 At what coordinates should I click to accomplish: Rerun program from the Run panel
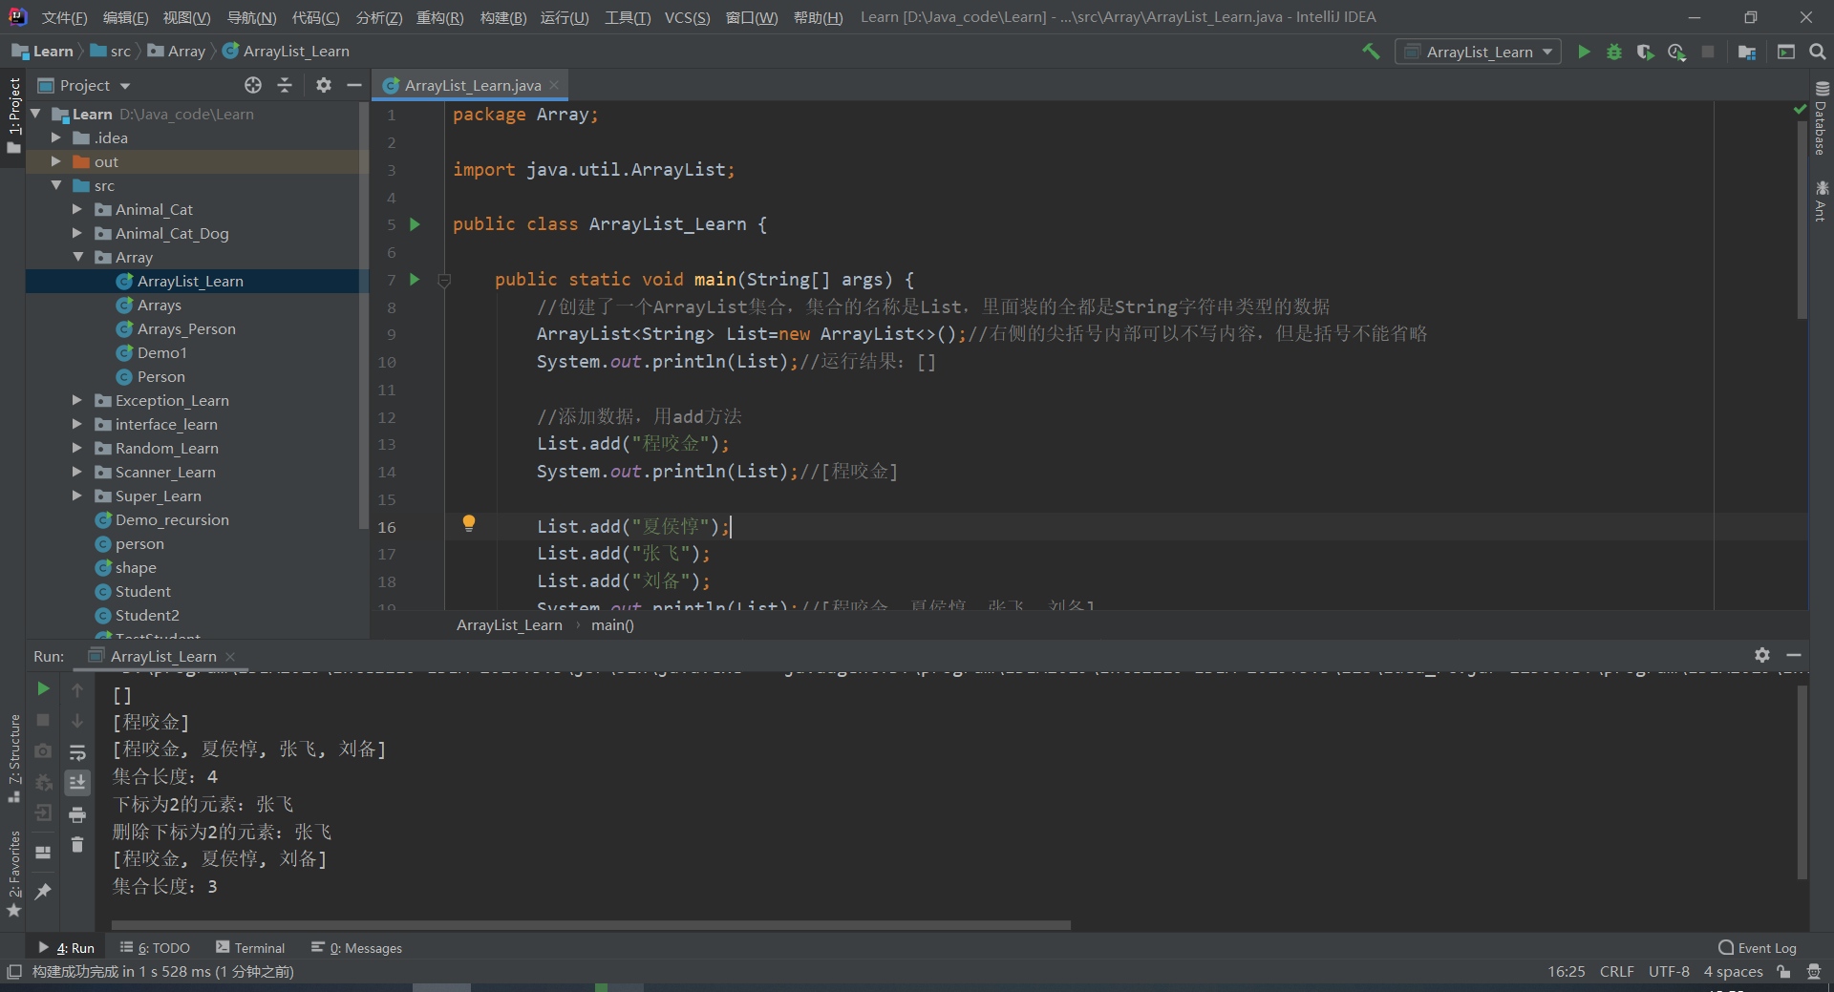point(43,688)
